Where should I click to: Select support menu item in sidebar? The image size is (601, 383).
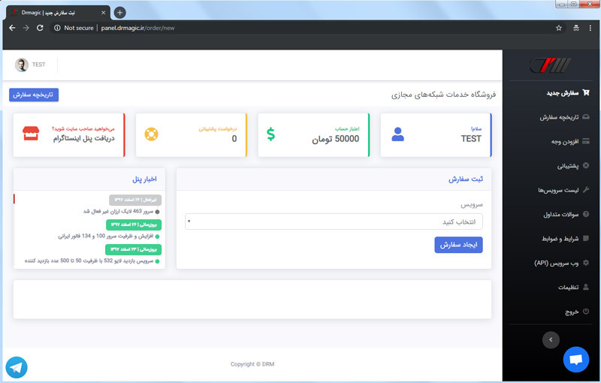(568, 166)
